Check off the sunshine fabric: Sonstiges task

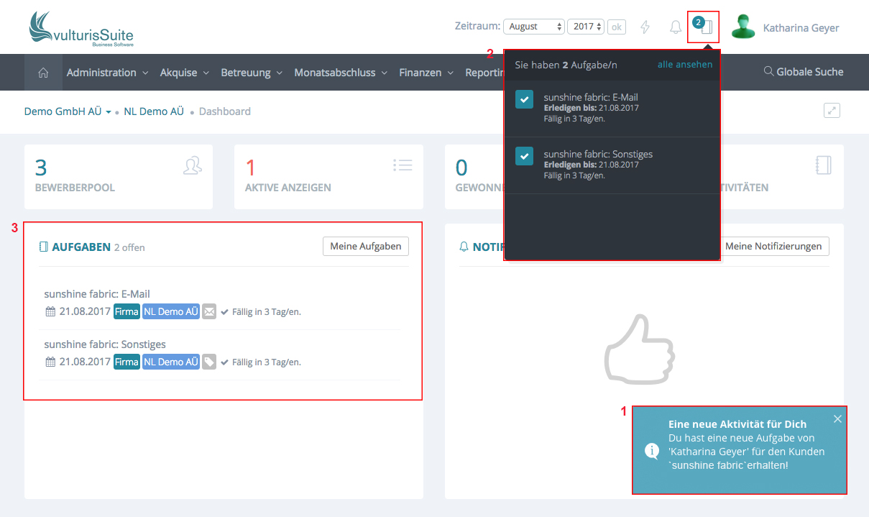[x=524, y=155]
